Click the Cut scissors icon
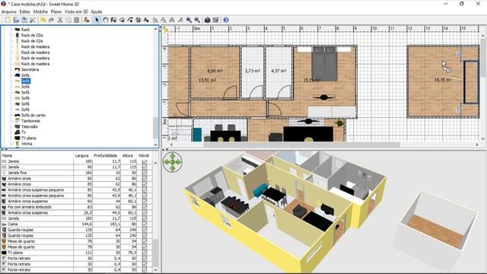Viewport: 487px width, 274px height. click(x=60, y=20)
